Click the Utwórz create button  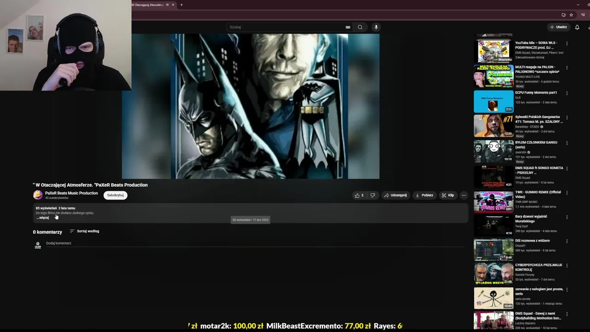[558, 27]
